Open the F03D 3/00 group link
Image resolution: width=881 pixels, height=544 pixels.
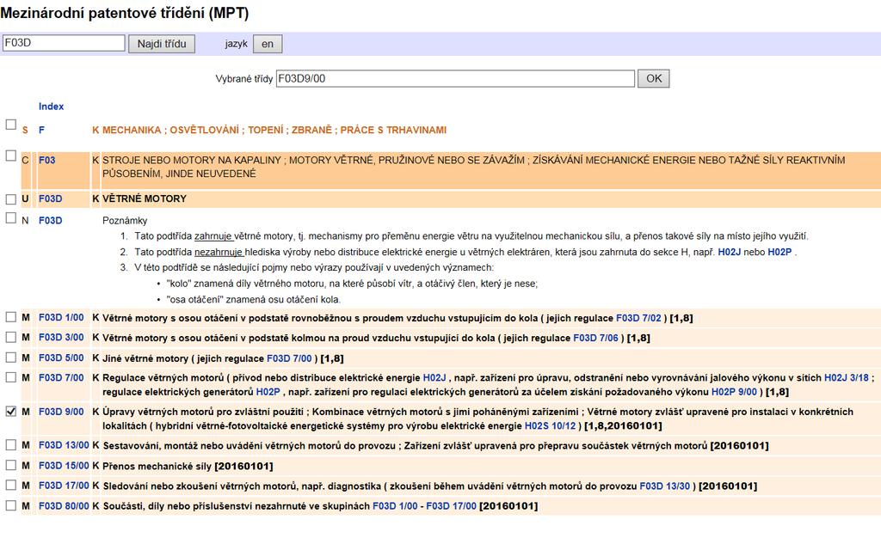coord(61,338)
